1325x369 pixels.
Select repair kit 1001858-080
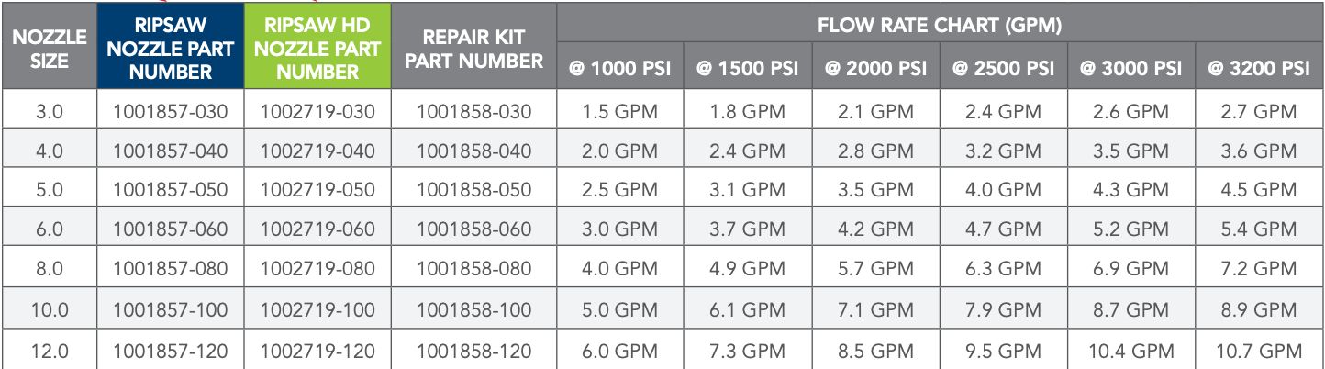[474, 271]
